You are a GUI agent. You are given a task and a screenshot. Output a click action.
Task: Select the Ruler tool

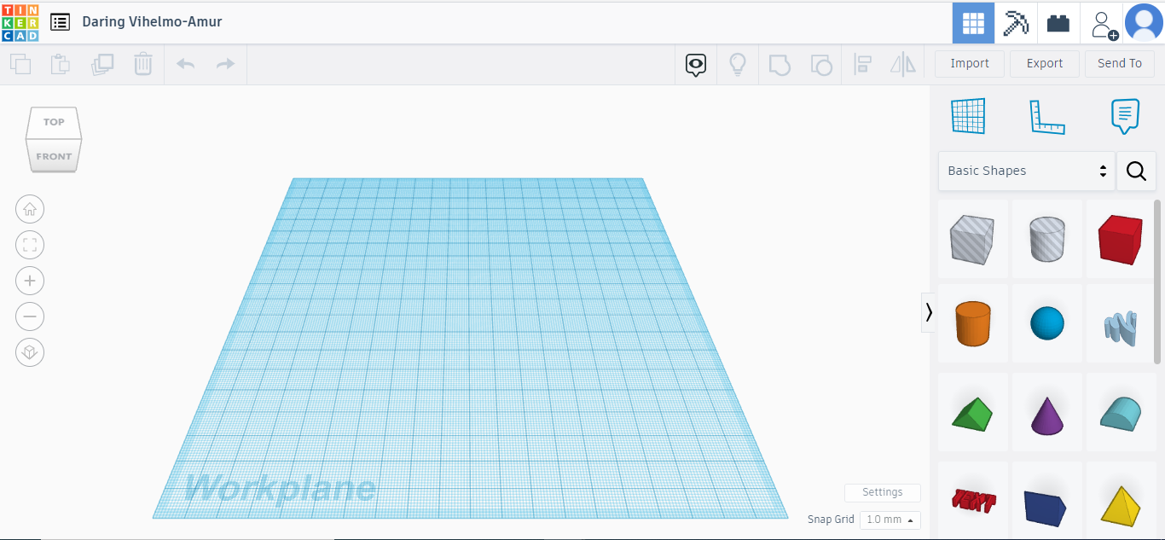1047,115
